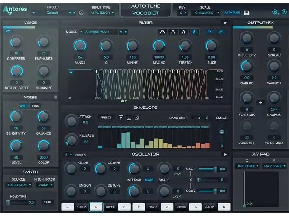Click the E note key
Viewport: 289px width, 216px height.
click(124, 207)
